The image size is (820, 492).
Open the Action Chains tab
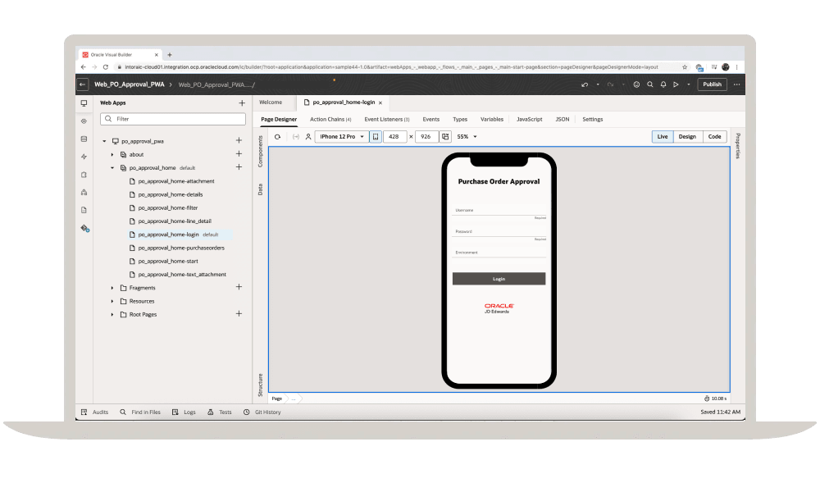click(x=330, y=119)
